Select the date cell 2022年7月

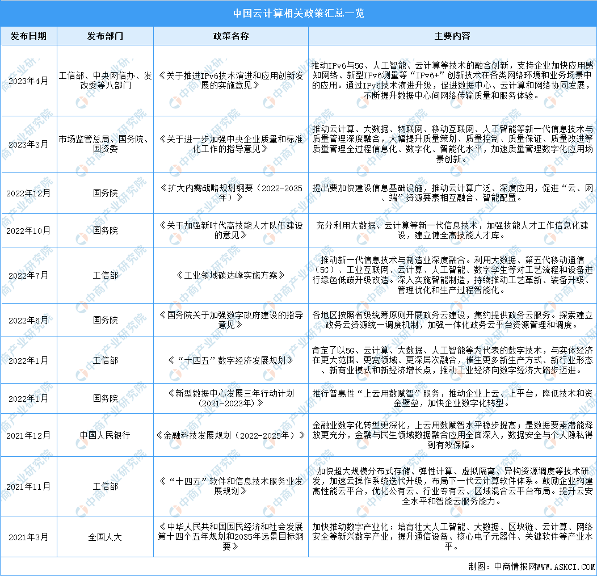(x=28, y=275)
